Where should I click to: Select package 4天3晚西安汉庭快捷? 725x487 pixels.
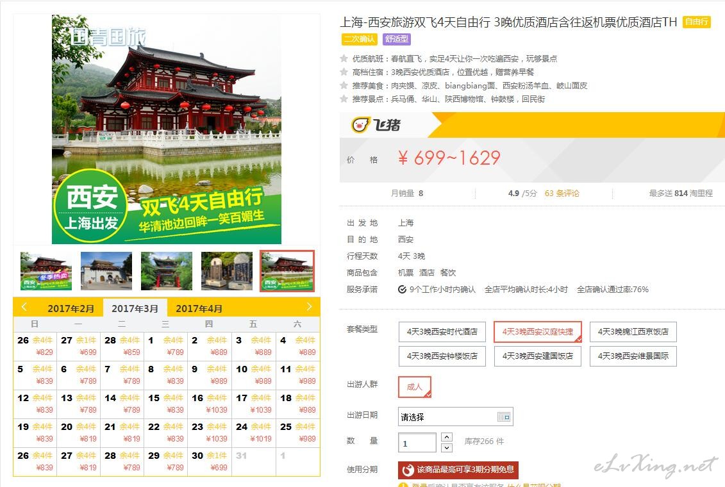point(538,332)
